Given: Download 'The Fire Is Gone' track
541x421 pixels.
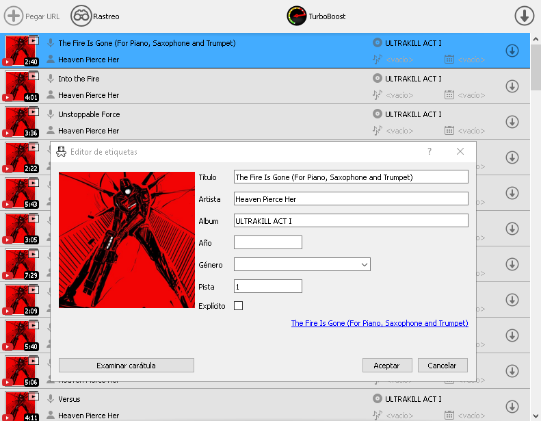Looking at the screenshot, I should pos(512,51).
